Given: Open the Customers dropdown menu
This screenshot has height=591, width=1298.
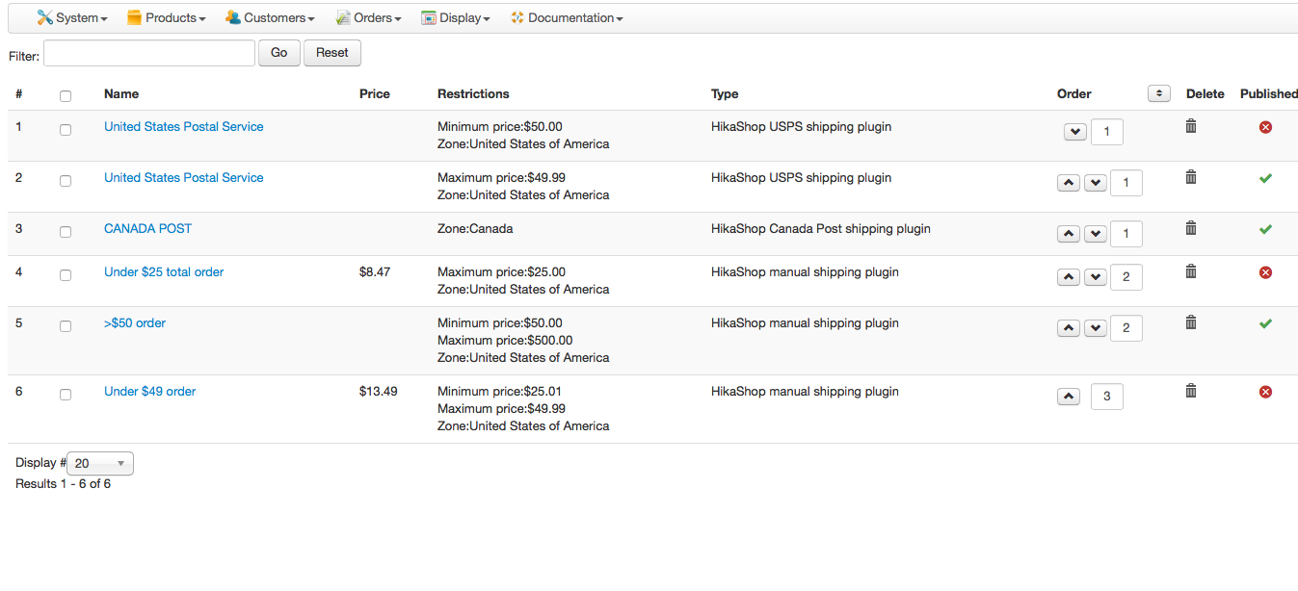Looking at the screenshot, I should click(x=271, y=18).
